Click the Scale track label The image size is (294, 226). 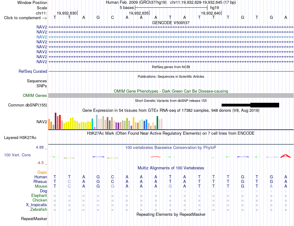(42, 8)
